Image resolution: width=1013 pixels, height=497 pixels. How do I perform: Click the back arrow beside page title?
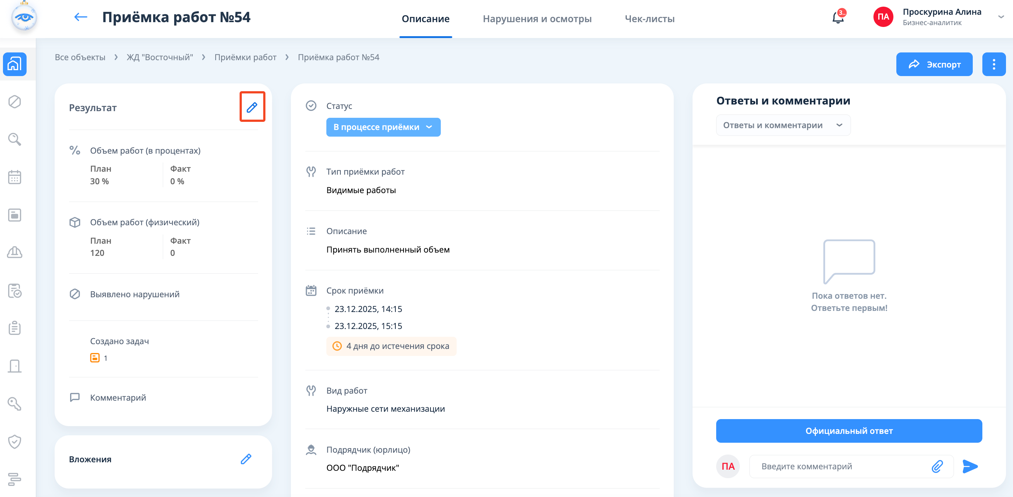coord(80,17)
